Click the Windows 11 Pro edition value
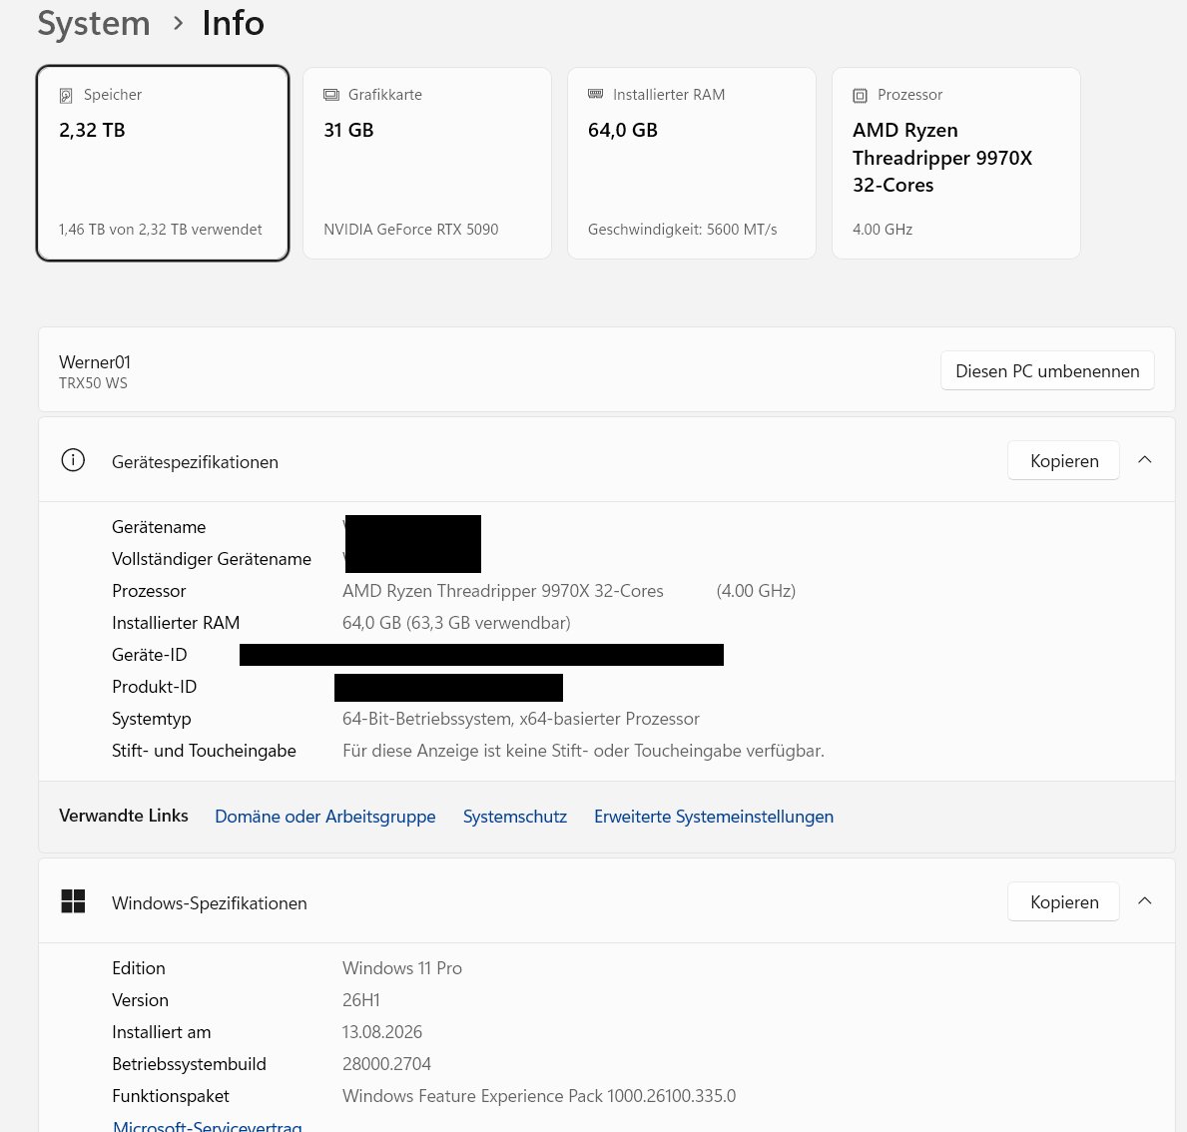Screen dimensions: 1187x1132 pyautogui.click(x=402, y=967)
